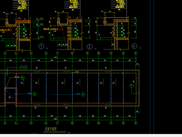This screenshot has height=137, width=182.
Task: Select index symbol on blue leader near axis 5
Action: pos(35,94)
